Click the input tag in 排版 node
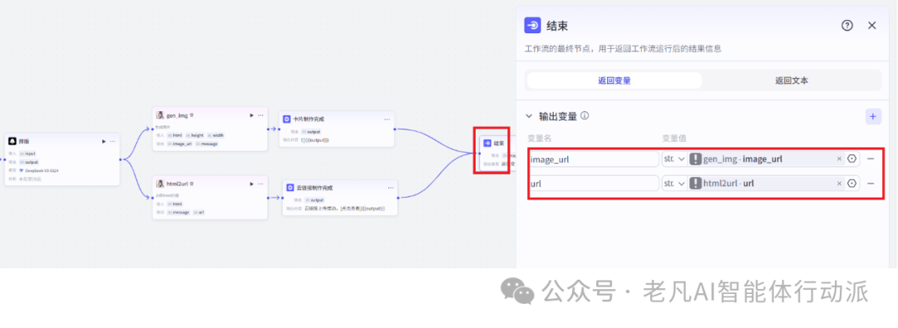Viewport: 898px width, 328px height. tap(27, 154)
